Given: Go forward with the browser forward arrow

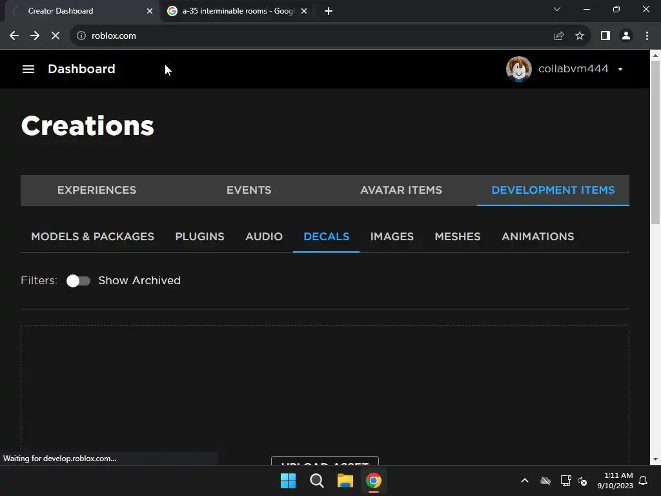Looking at the screenshot, I should coord(35,36).
